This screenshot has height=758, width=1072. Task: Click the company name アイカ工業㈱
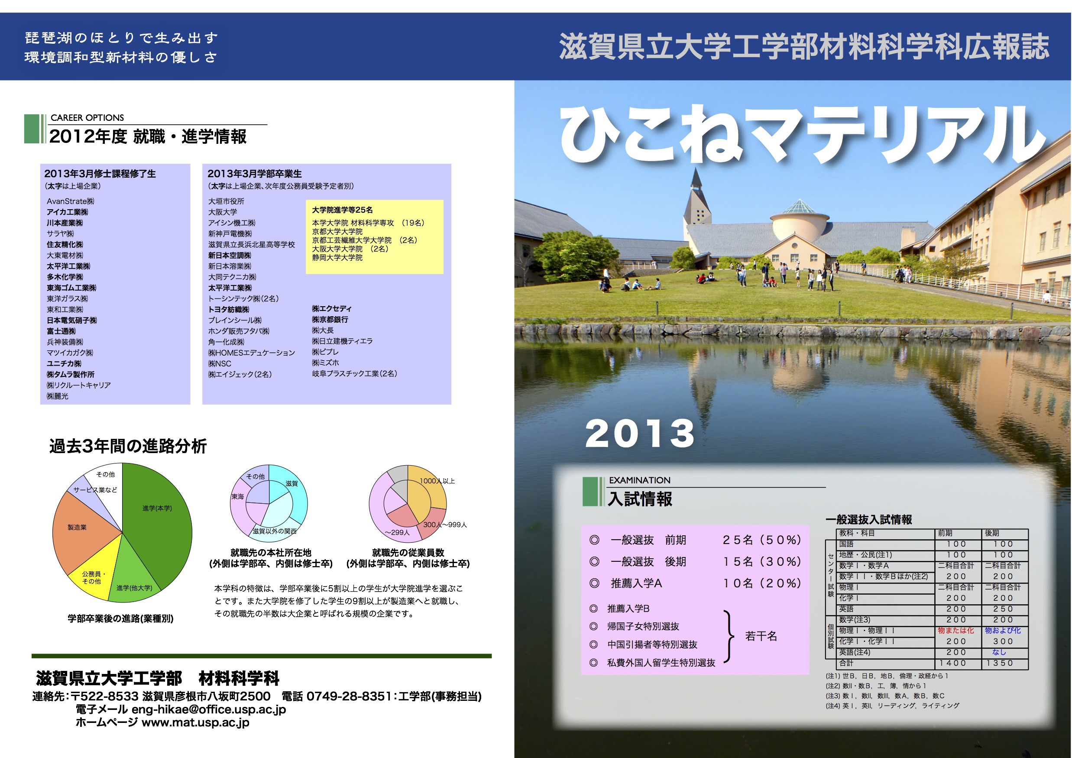pyautogui.click(x=67, y=212)
